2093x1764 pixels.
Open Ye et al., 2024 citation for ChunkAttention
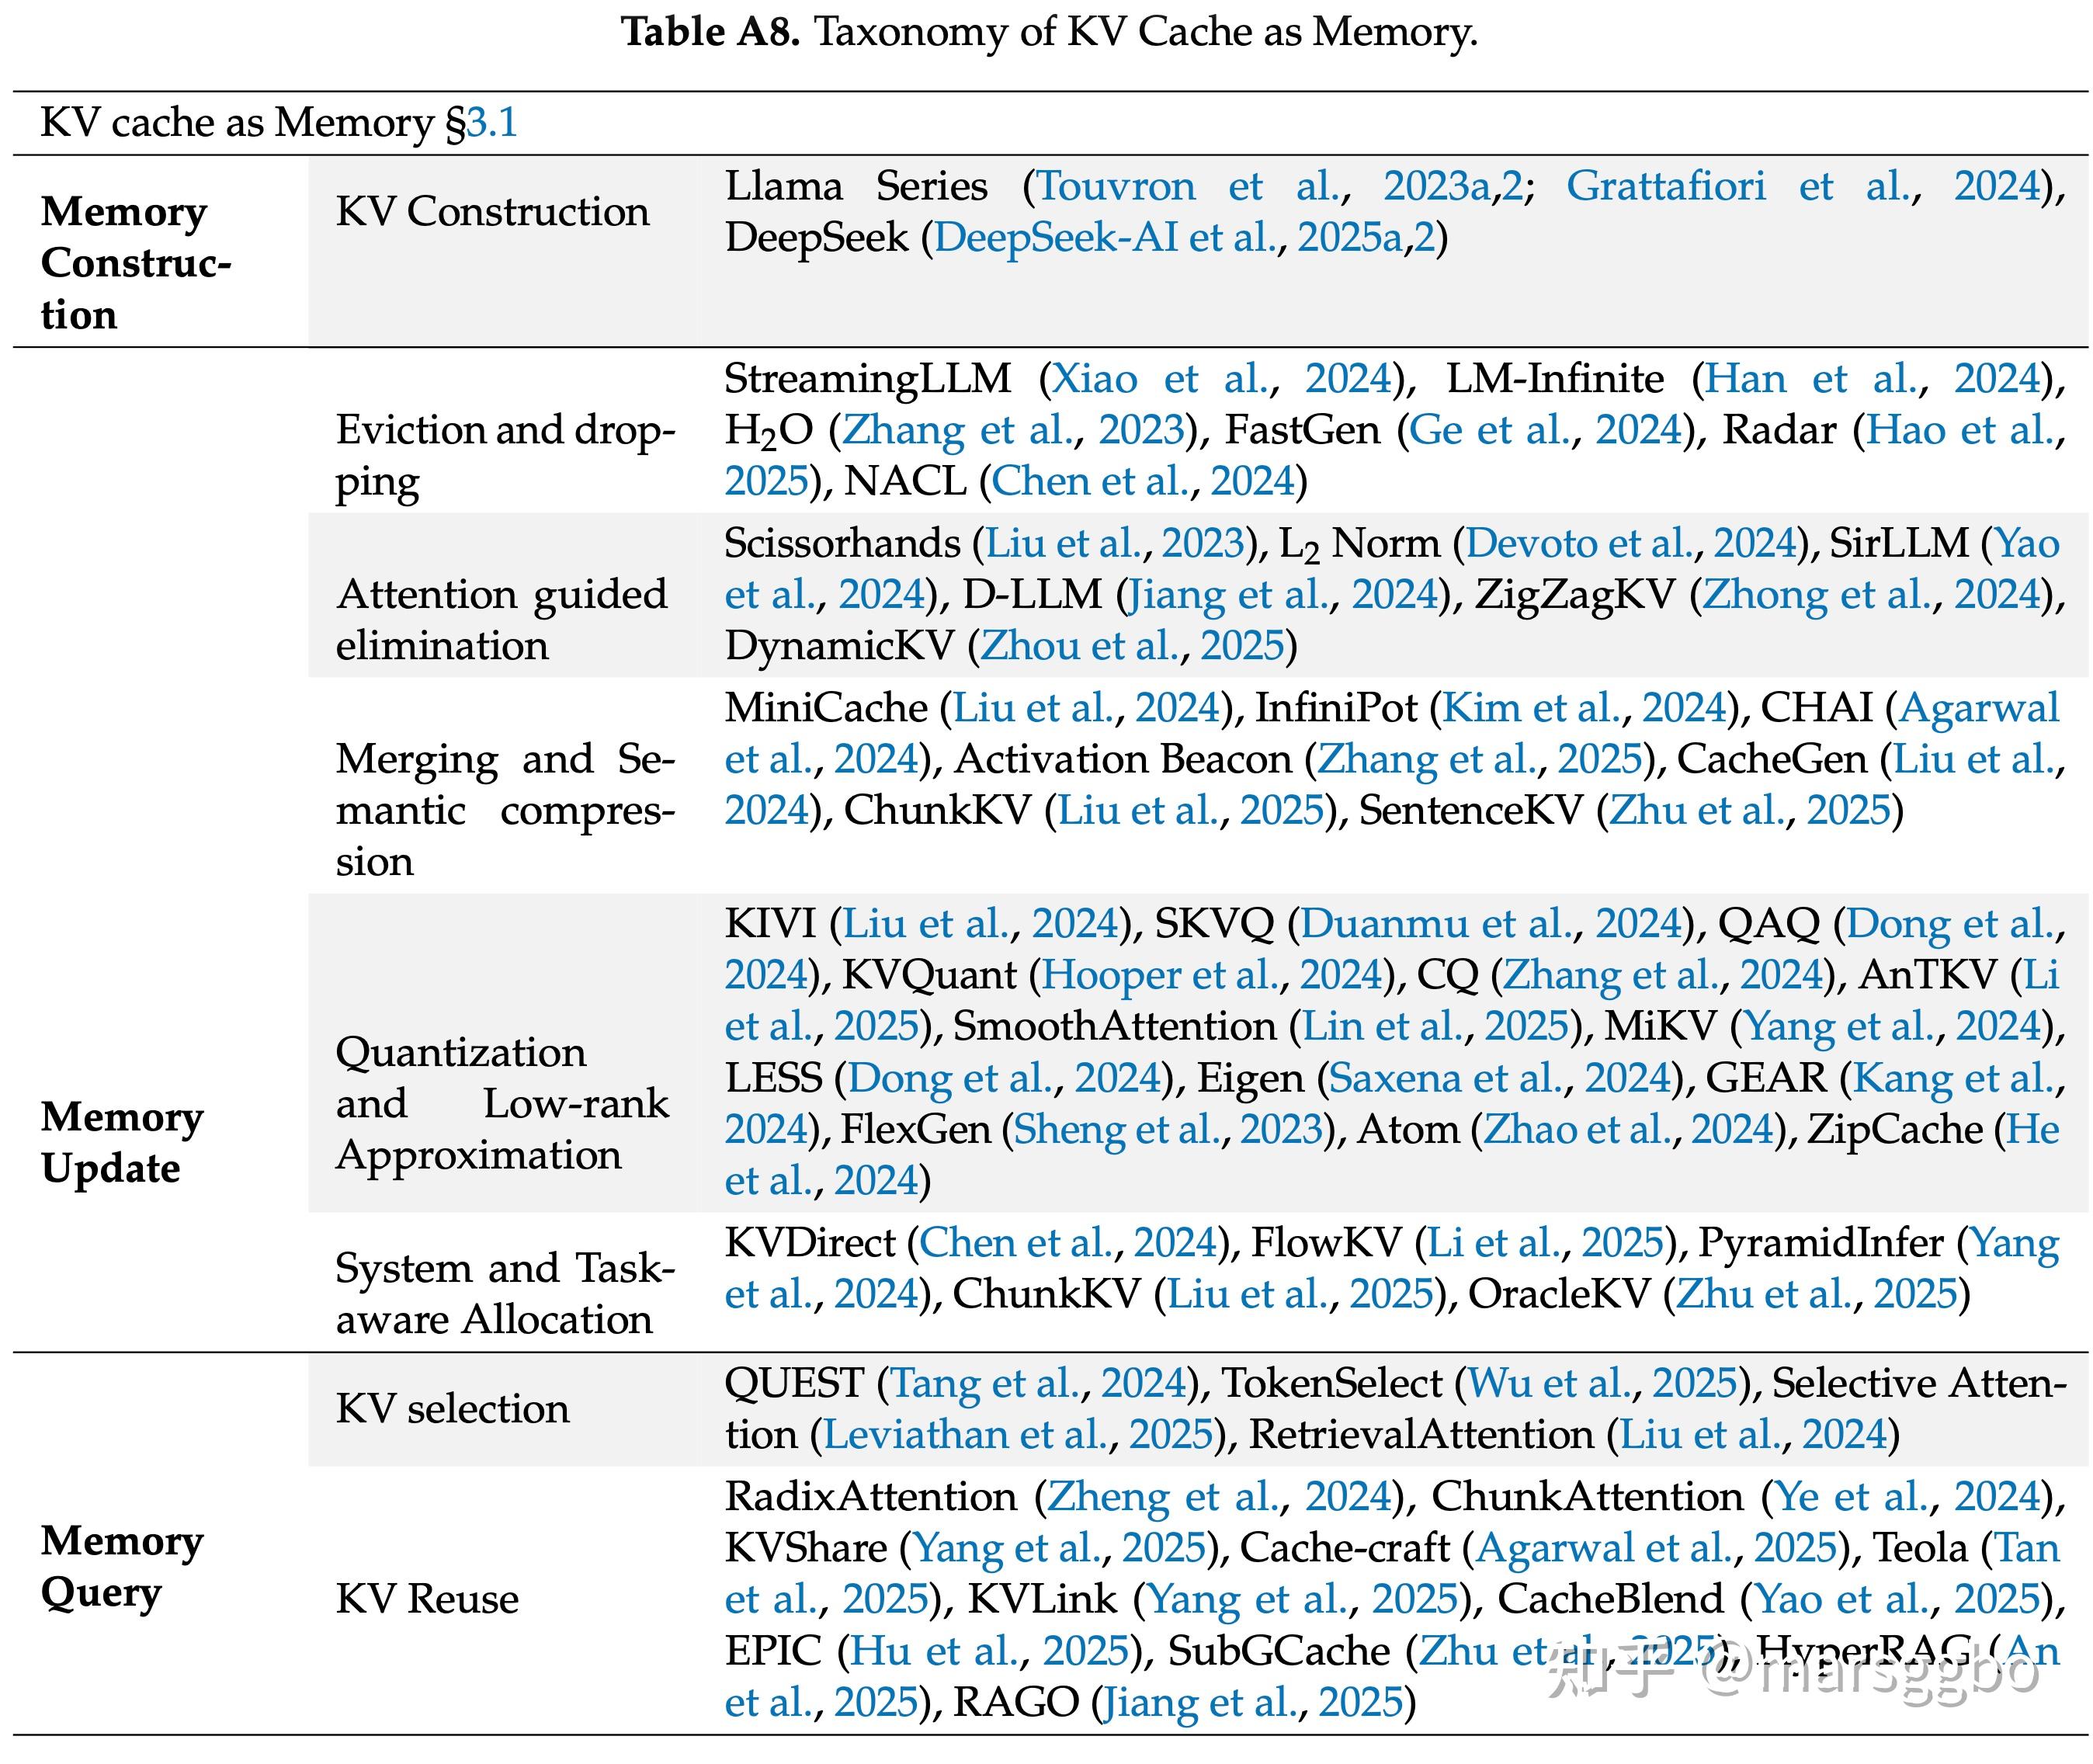click(1907, 1498)
